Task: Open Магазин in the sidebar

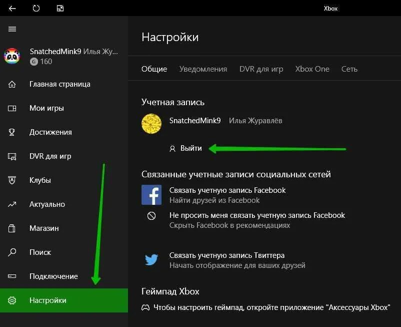Action: (x=64, y=228)
